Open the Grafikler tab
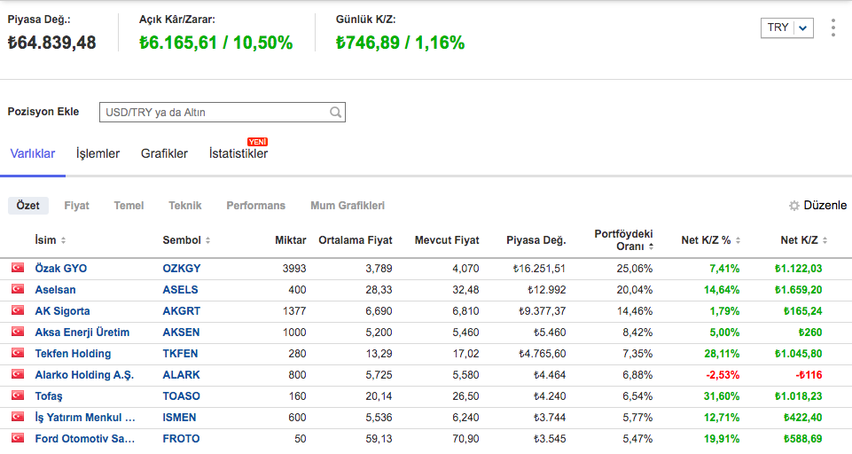Image resolution: width=852 pixels, height=454 pixels. click(x=164, y=153)
